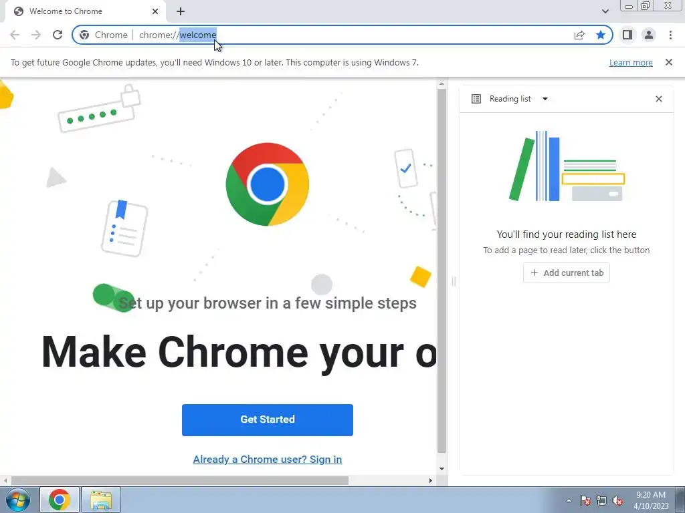Click Chrome icon in the taskbar

(x=60, y=500)
